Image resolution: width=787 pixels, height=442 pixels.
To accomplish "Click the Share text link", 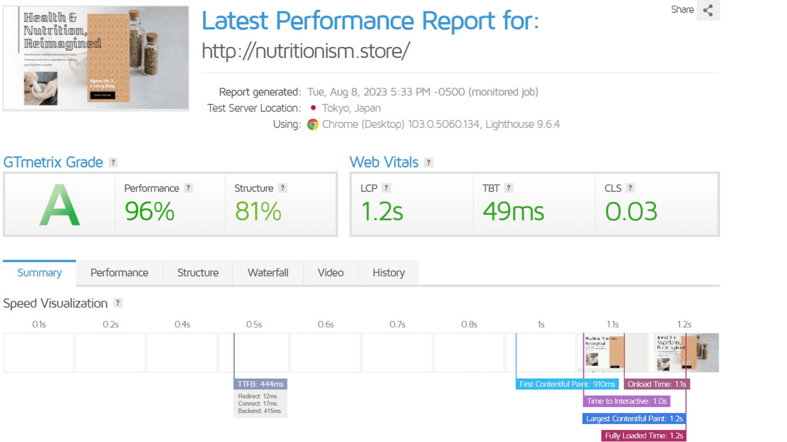I will [x=682, y=10].
